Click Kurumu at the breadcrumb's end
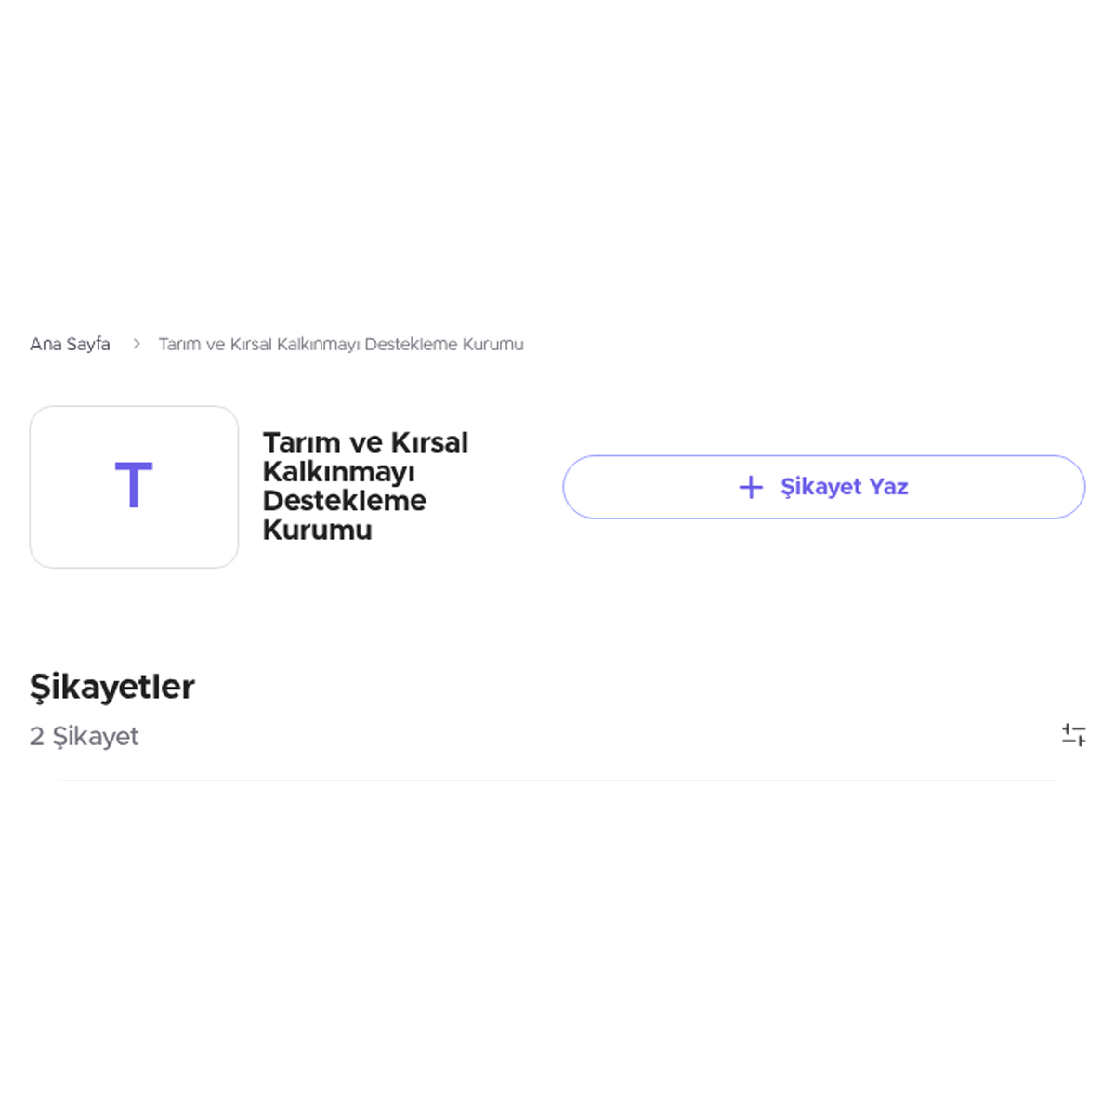The image size is (1115, 1115). tap(492, 344)
